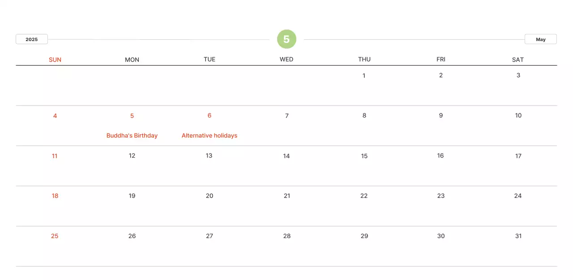
Task: Open the 2025 year selector
Action: pos(32,39)
